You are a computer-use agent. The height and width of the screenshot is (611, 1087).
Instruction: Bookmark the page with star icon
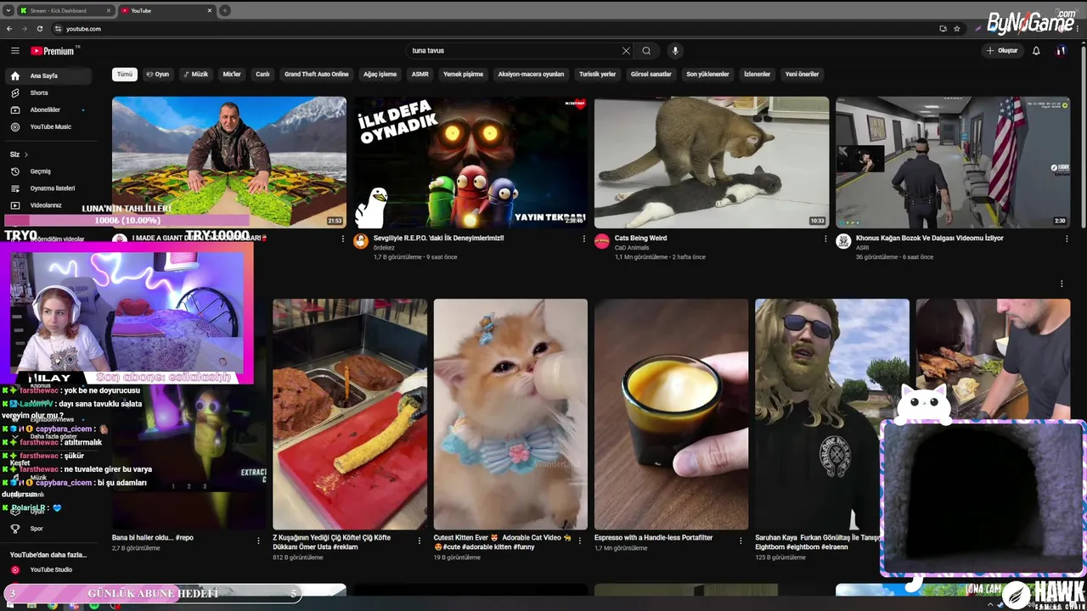[x=957, y=29]
